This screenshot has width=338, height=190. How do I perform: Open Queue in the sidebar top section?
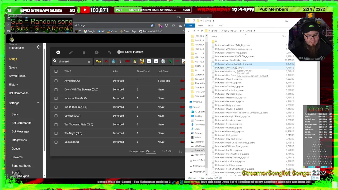pos(13,67)
